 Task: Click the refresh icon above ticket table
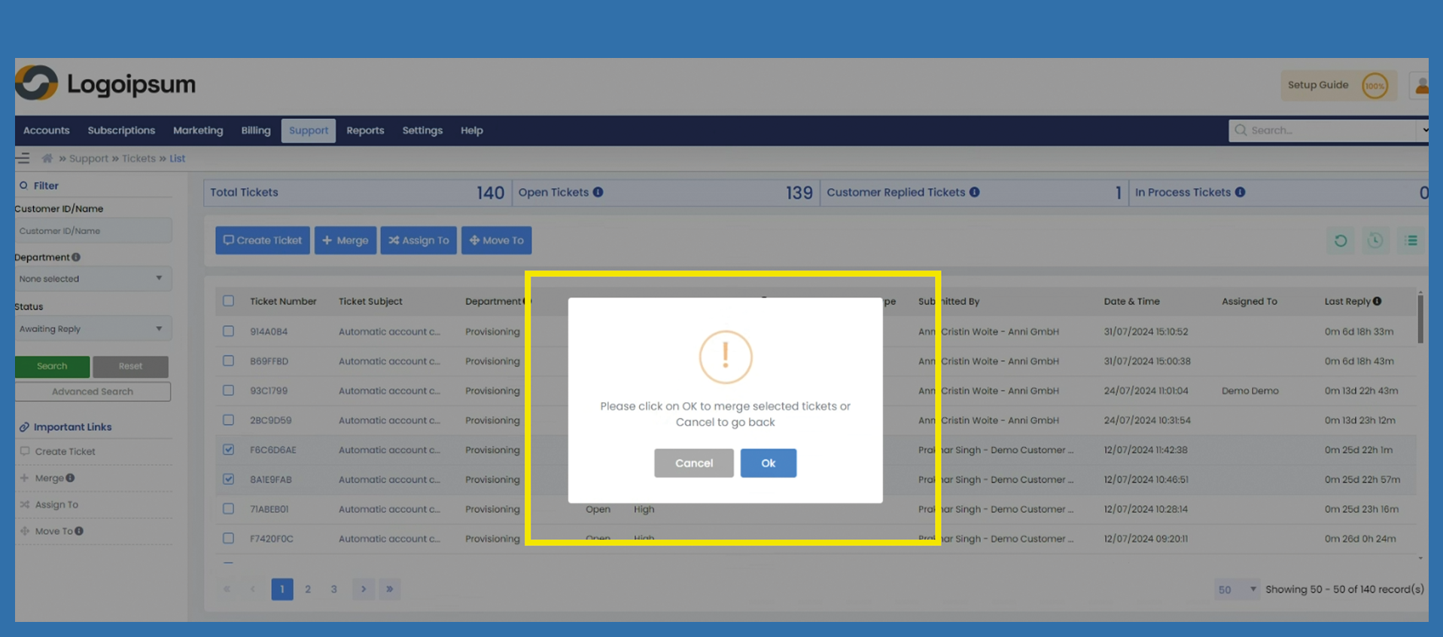point(1340,241)
